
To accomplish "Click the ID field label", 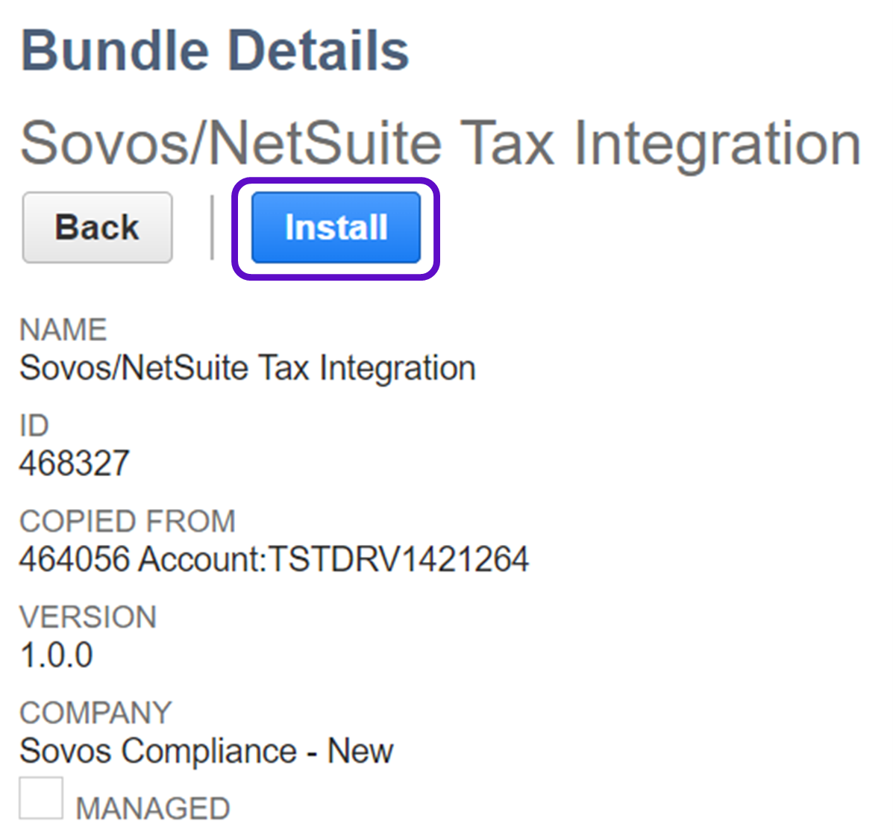I will [x=34, y=425].
